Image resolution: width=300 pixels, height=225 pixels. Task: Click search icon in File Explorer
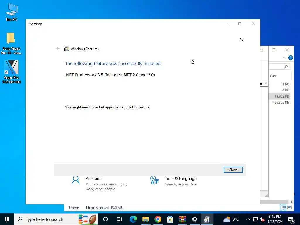286,67
